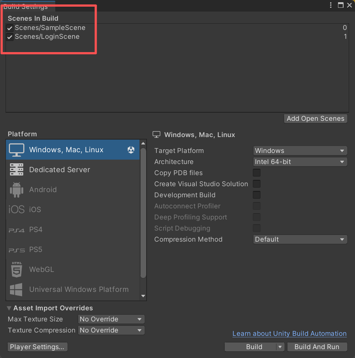The height and width of the screenshot is (358, 355).
Task: Open the Compression Method dropdown
Action: 300,239
